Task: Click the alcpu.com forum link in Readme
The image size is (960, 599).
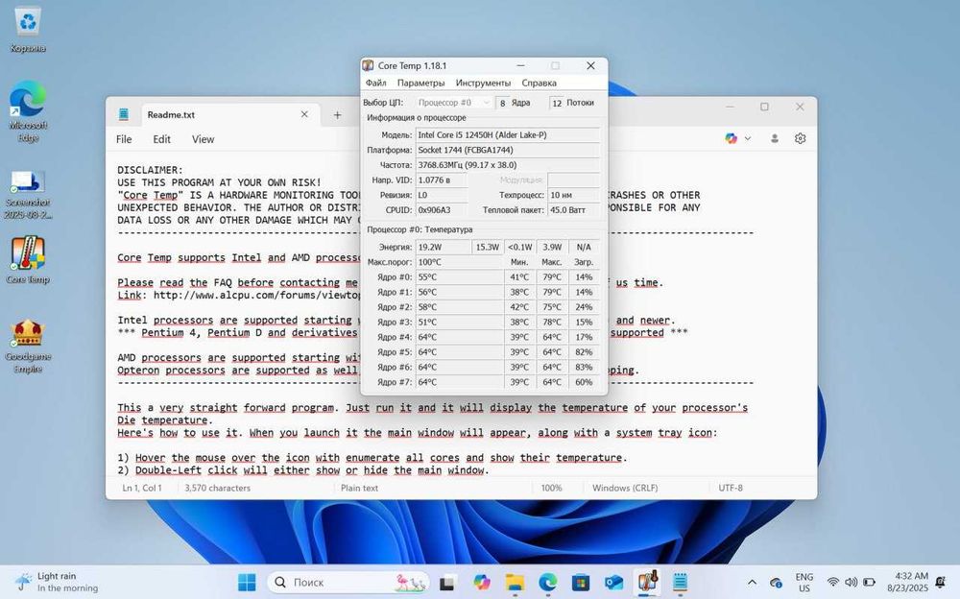Action: click(257, 296)
